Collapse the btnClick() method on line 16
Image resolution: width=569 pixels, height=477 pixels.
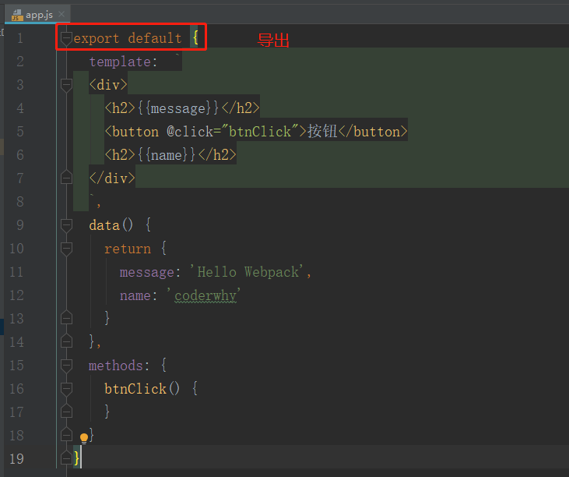[66, 389]
